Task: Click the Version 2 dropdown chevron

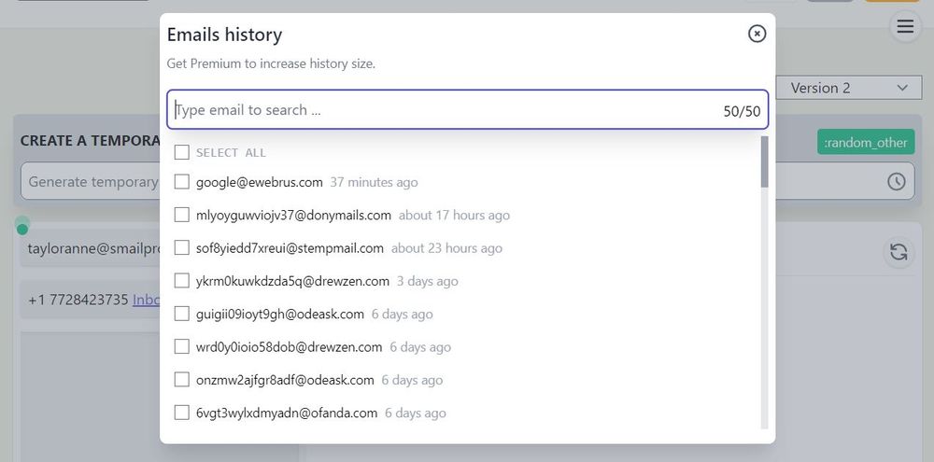Action: click(902, 88)
